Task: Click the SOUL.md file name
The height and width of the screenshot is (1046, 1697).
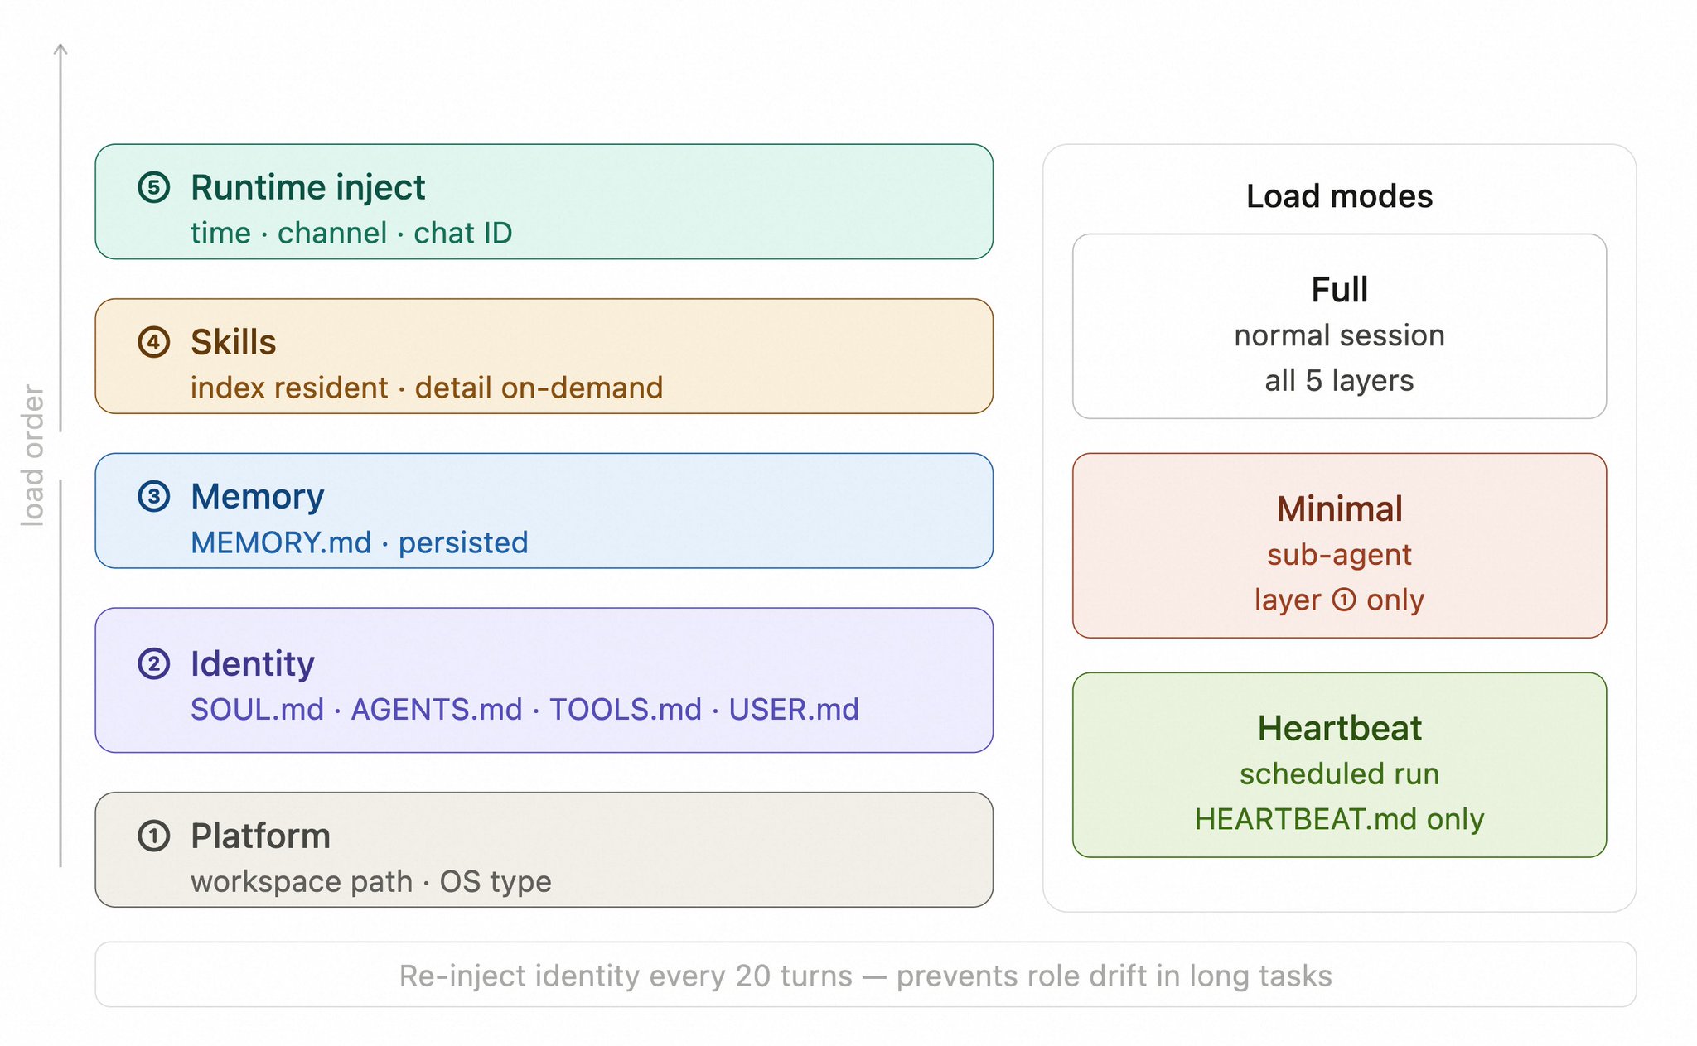Action: (257, 710)
